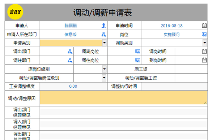Open the 原岗位级别 dropdown

105,69
